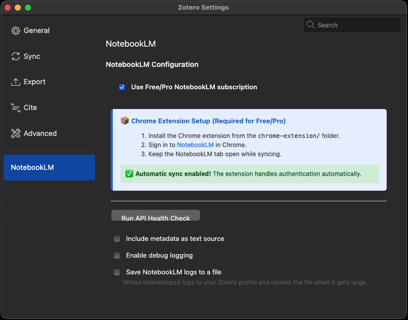Uncheck Use Free/Pro NotebookLM subscription

coord(122,87)
